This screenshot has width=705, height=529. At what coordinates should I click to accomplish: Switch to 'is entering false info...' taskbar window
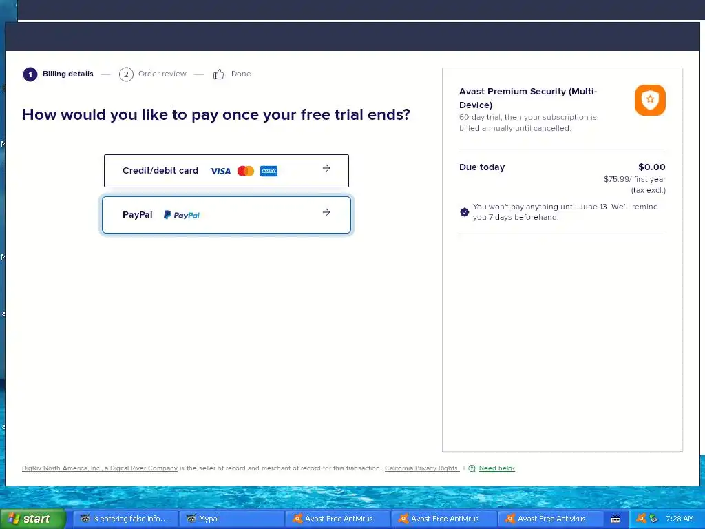pos(125,519)
